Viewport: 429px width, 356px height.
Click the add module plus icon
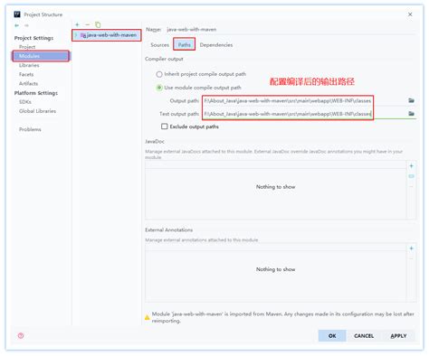pyautogui.click(x=77, y=24)
